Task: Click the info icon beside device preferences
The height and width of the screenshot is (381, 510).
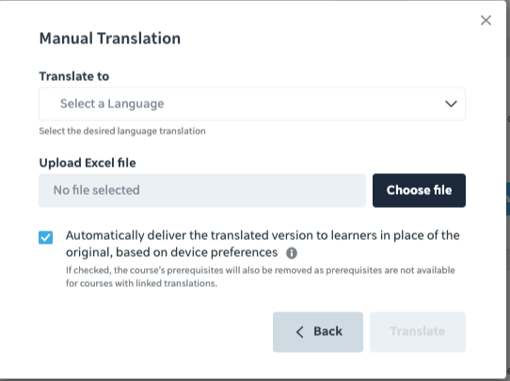Action: coord(292,253)
